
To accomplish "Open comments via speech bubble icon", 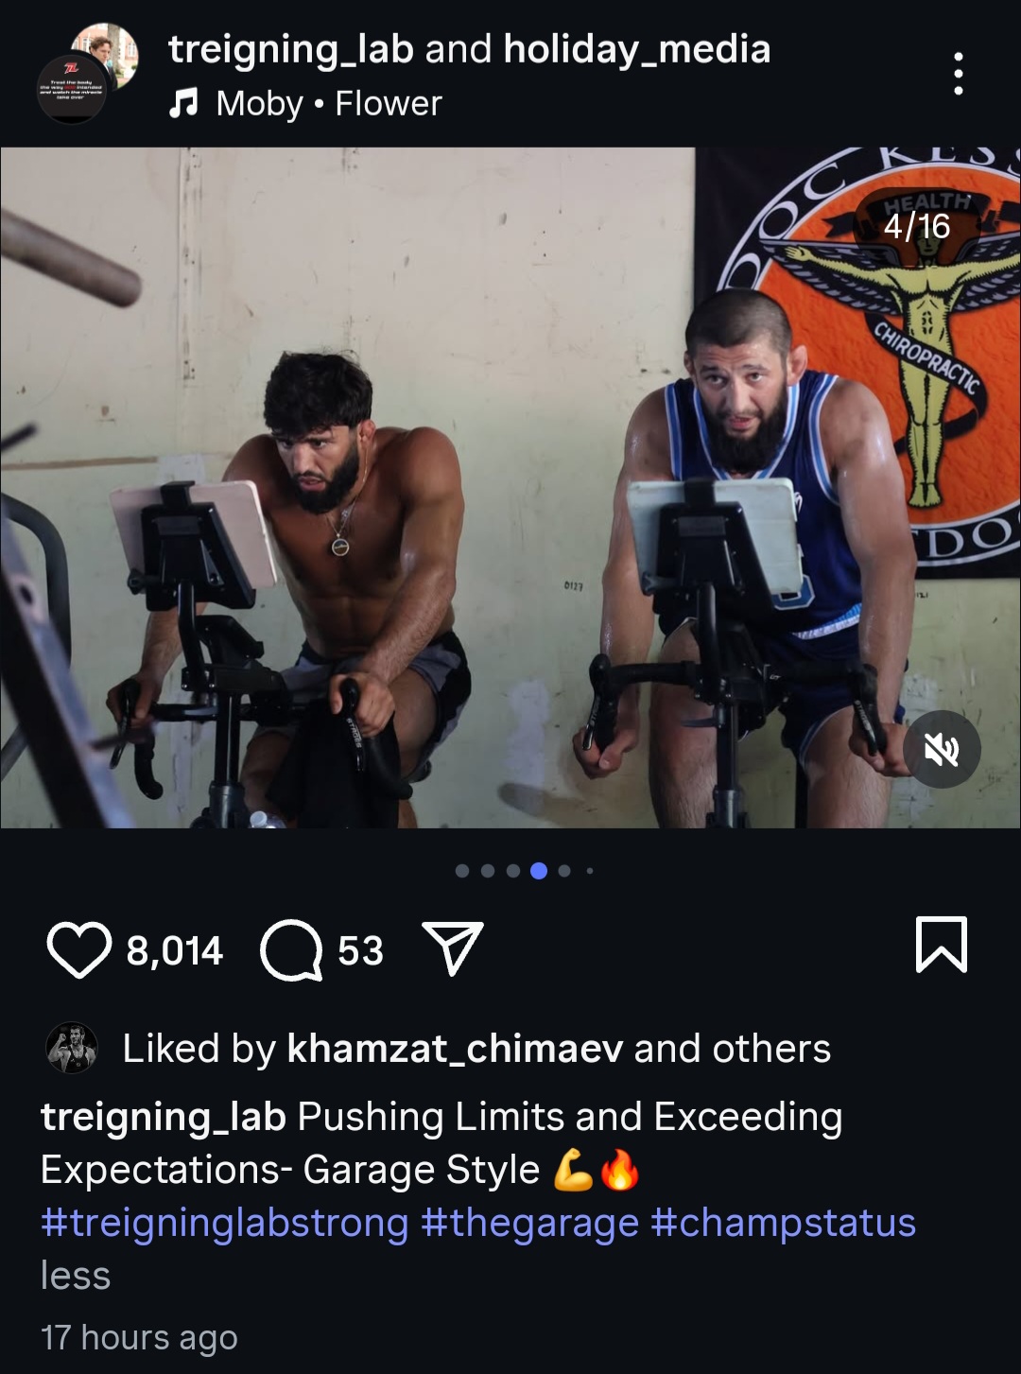I will pos(291,950).
